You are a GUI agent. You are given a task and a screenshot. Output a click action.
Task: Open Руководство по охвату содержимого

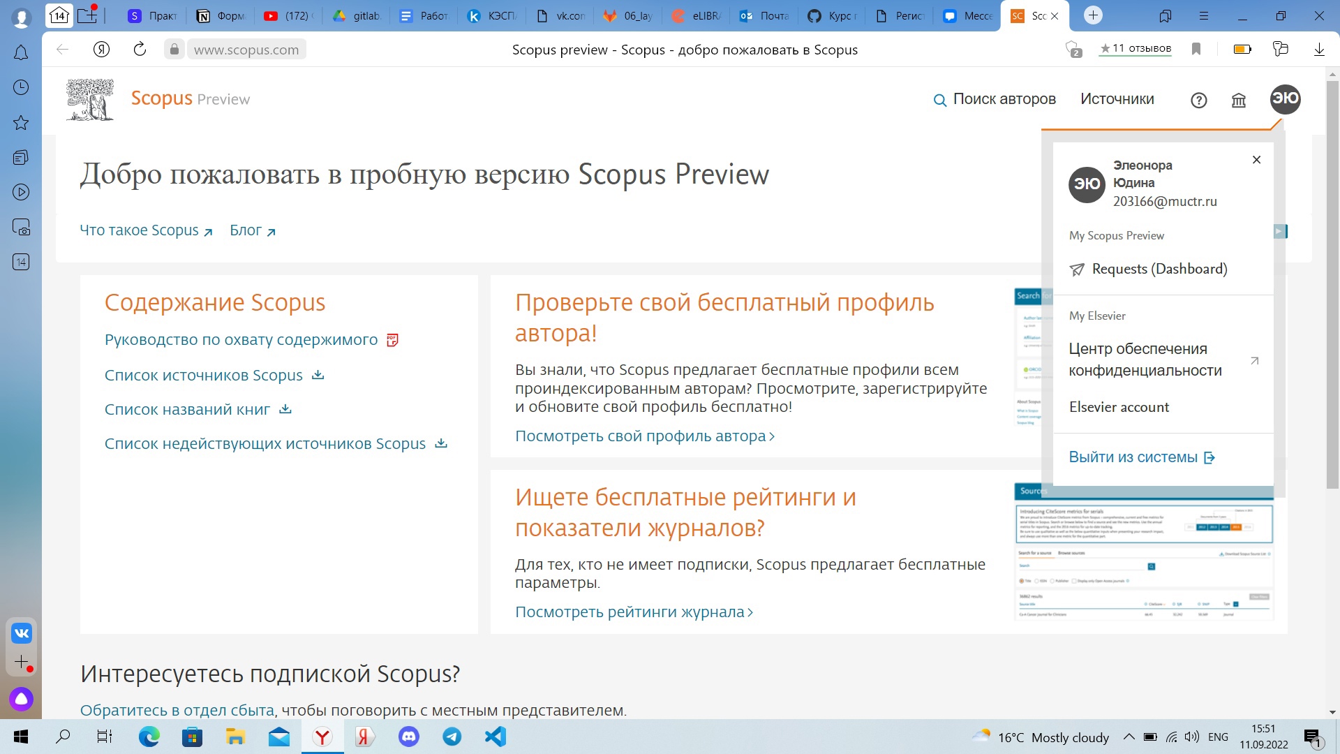click(241, 340)
